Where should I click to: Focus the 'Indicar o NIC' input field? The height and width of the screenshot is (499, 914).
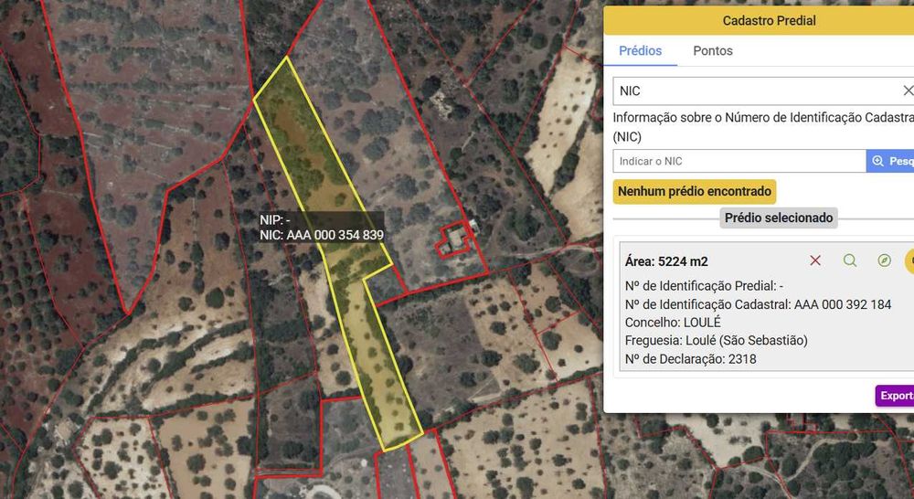(739, 161)
